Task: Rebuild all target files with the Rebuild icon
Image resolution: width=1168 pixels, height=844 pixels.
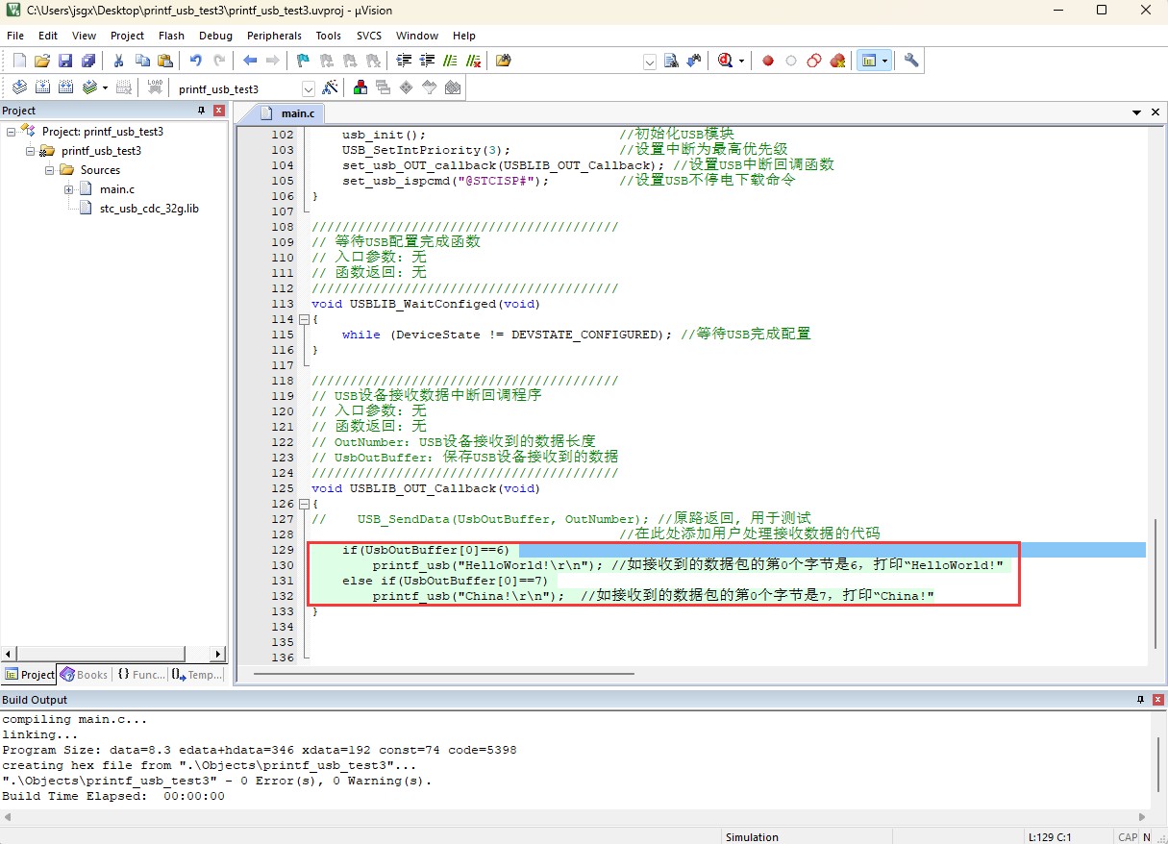Action: [x=65, y=87]
